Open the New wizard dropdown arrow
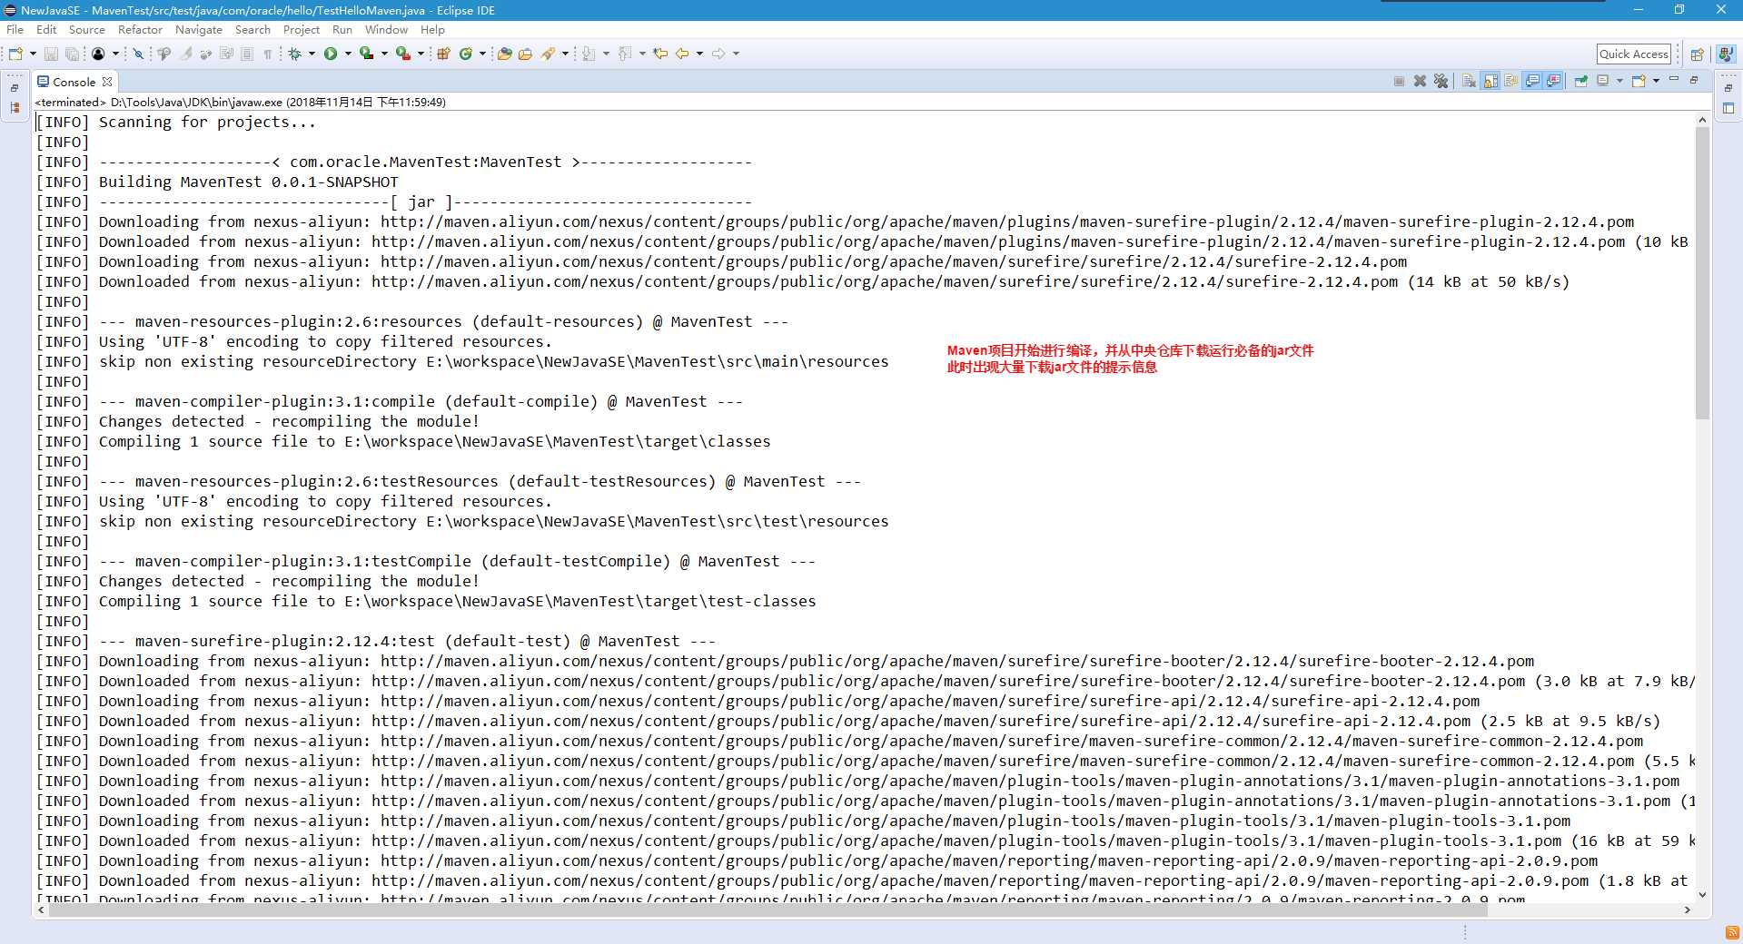 (x=33, y=54)
